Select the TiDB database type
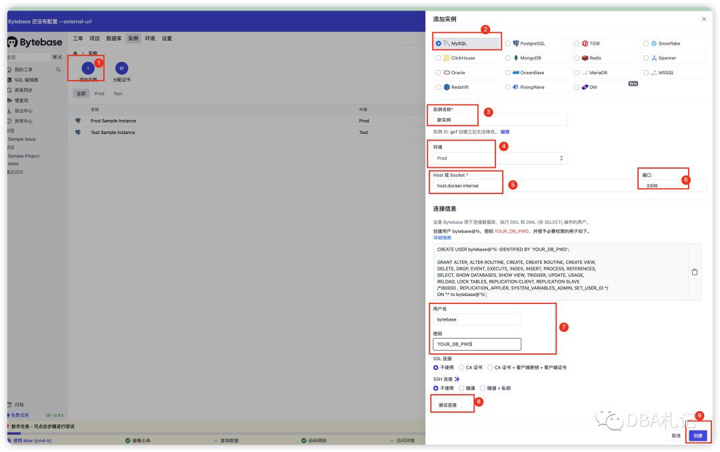 pos(604,43)
